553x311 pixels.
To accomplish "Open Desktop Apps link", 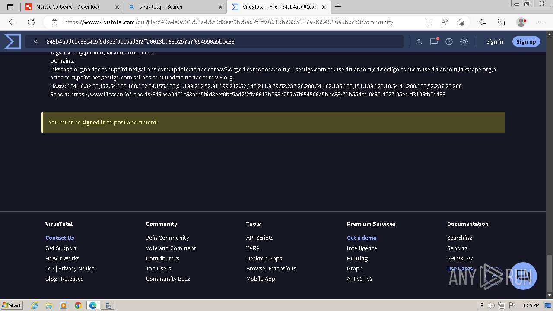I will [264, 258].
